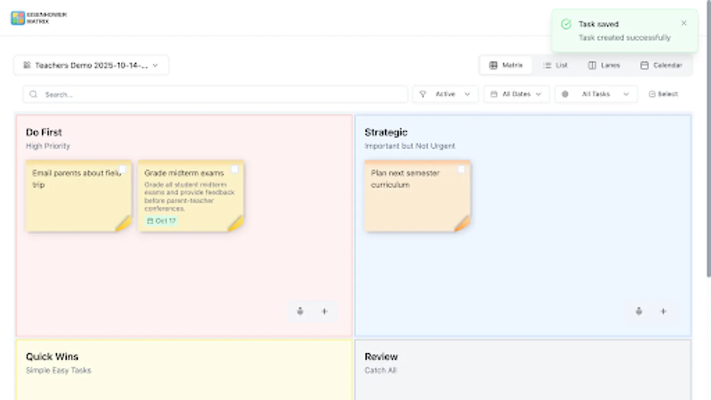The width and height of the screenshot is (711, 400).
Task: Check the Plan next semester curriculum checkbox
Action: point(461,169)
